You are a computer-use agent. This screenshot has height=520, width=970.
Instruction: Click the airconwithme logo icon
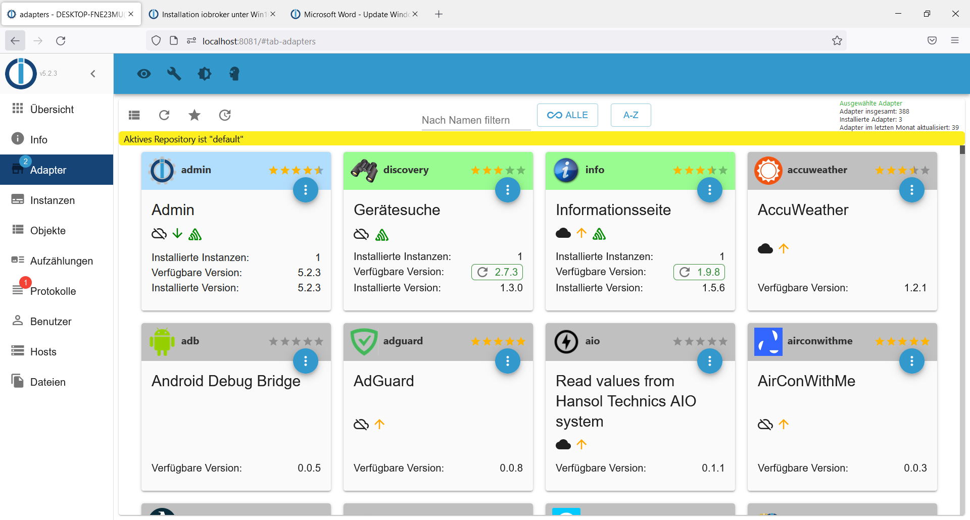point(768,342)
